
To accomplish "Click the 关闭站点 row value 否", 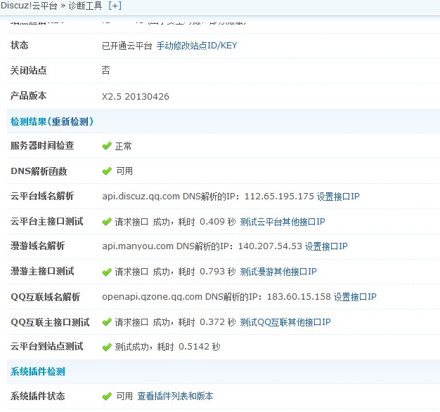I will 106,70.
